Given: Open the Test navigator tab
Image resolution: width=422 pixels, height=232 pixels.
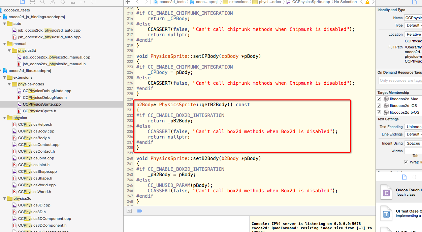Looking at the screenshot, I should [x=63, y=2].
